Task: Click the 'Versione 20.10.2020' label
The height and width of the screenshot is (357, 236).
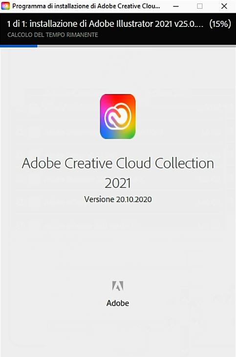Action: [118, 199]
